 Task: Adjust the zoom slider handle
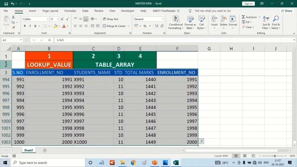click(x=275, y=156)
